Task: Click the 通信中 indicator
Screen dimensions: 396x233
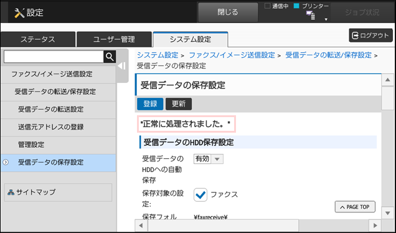Action: [276, 6]
